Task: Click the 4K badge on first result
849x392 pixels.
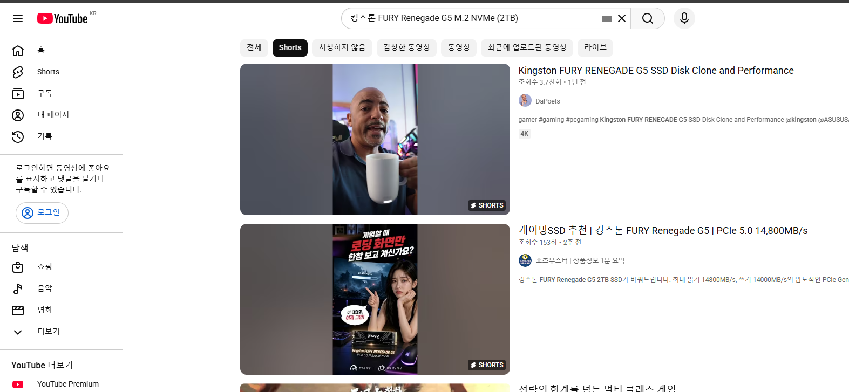Action: tap(525, 134)
